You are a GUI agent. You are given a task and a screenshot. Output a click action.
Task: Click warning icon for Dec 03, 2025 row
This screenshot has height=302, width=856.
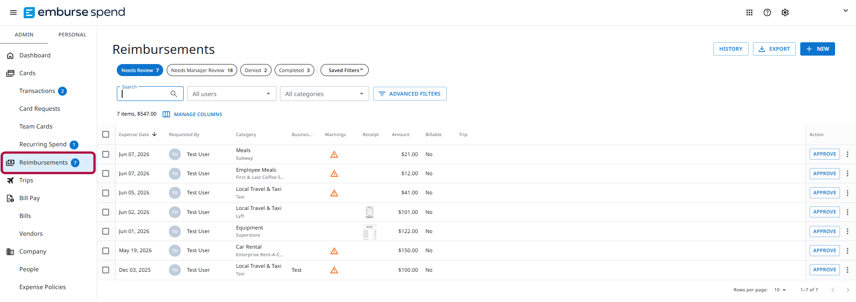click(334, 270)
